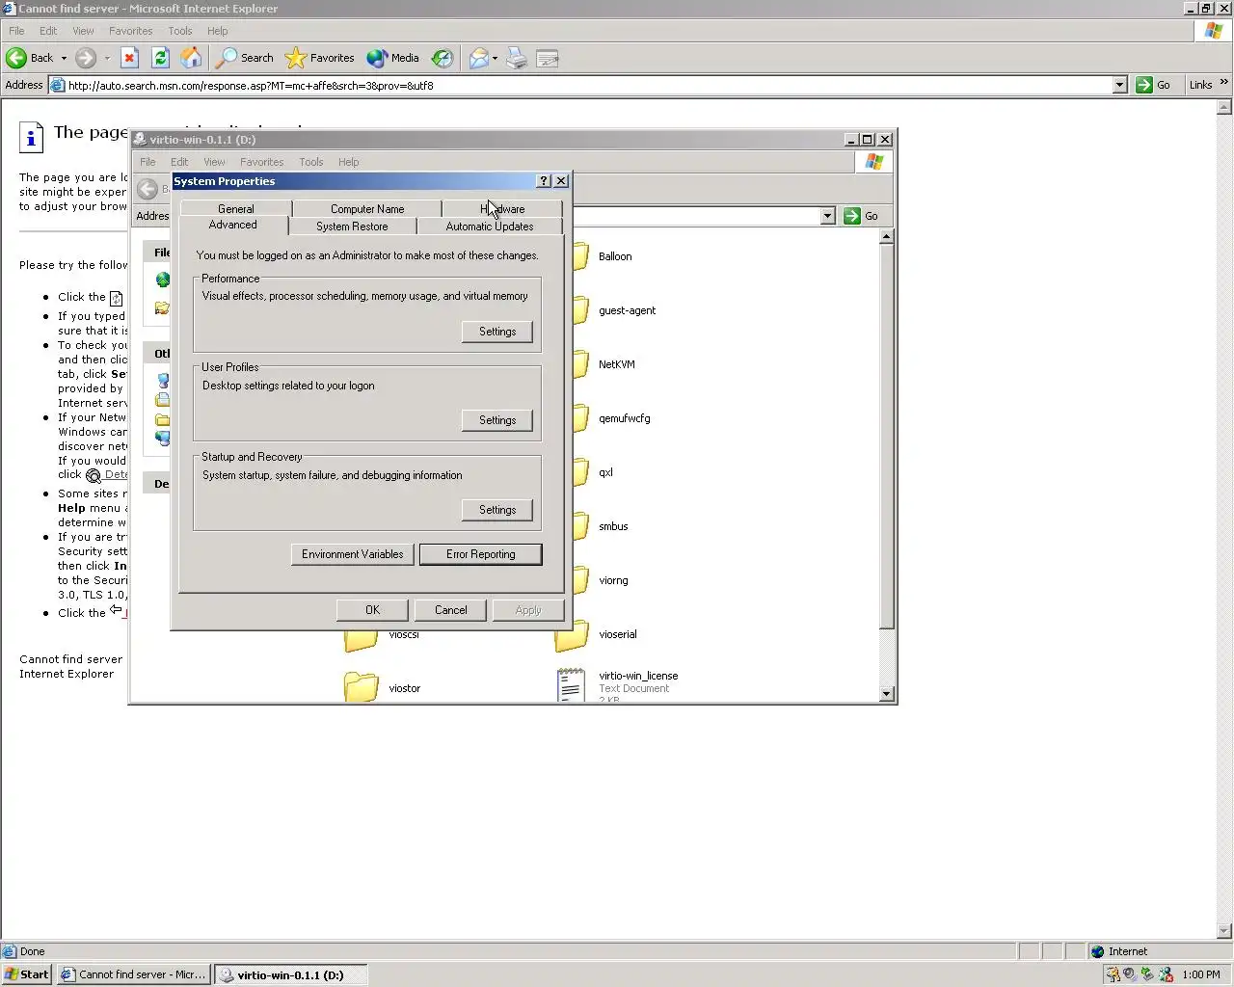Click the Refresh icon in Internet Explorer
Viewport: 1234px width, 987px height.
(160, 58)
